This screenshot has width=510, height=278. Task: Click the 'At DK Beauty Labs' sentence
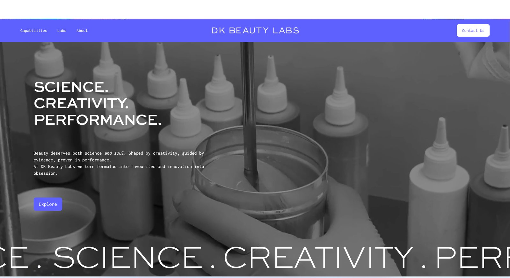[x=119, y=170]
